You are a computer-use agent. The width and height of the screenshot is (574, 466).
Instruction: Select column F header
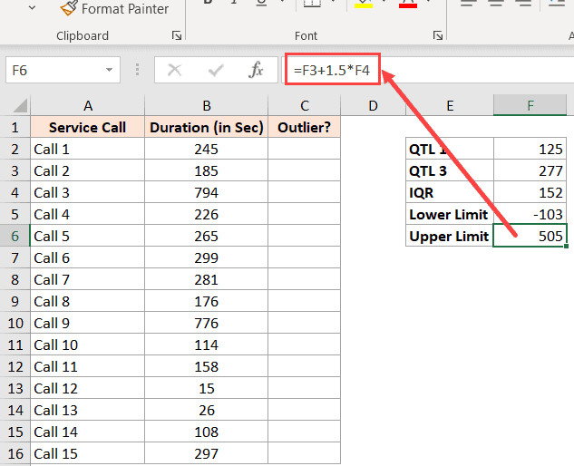pos(530,106)
